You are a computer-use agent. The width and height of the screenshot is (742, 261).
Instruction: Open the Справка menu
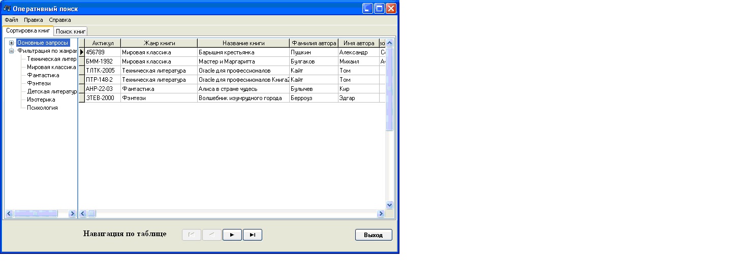pyautogui.click(x=60, y=20)
